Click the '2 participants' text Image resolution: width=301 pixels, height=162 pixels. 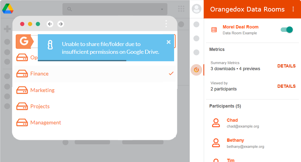[x=223, y=89]
